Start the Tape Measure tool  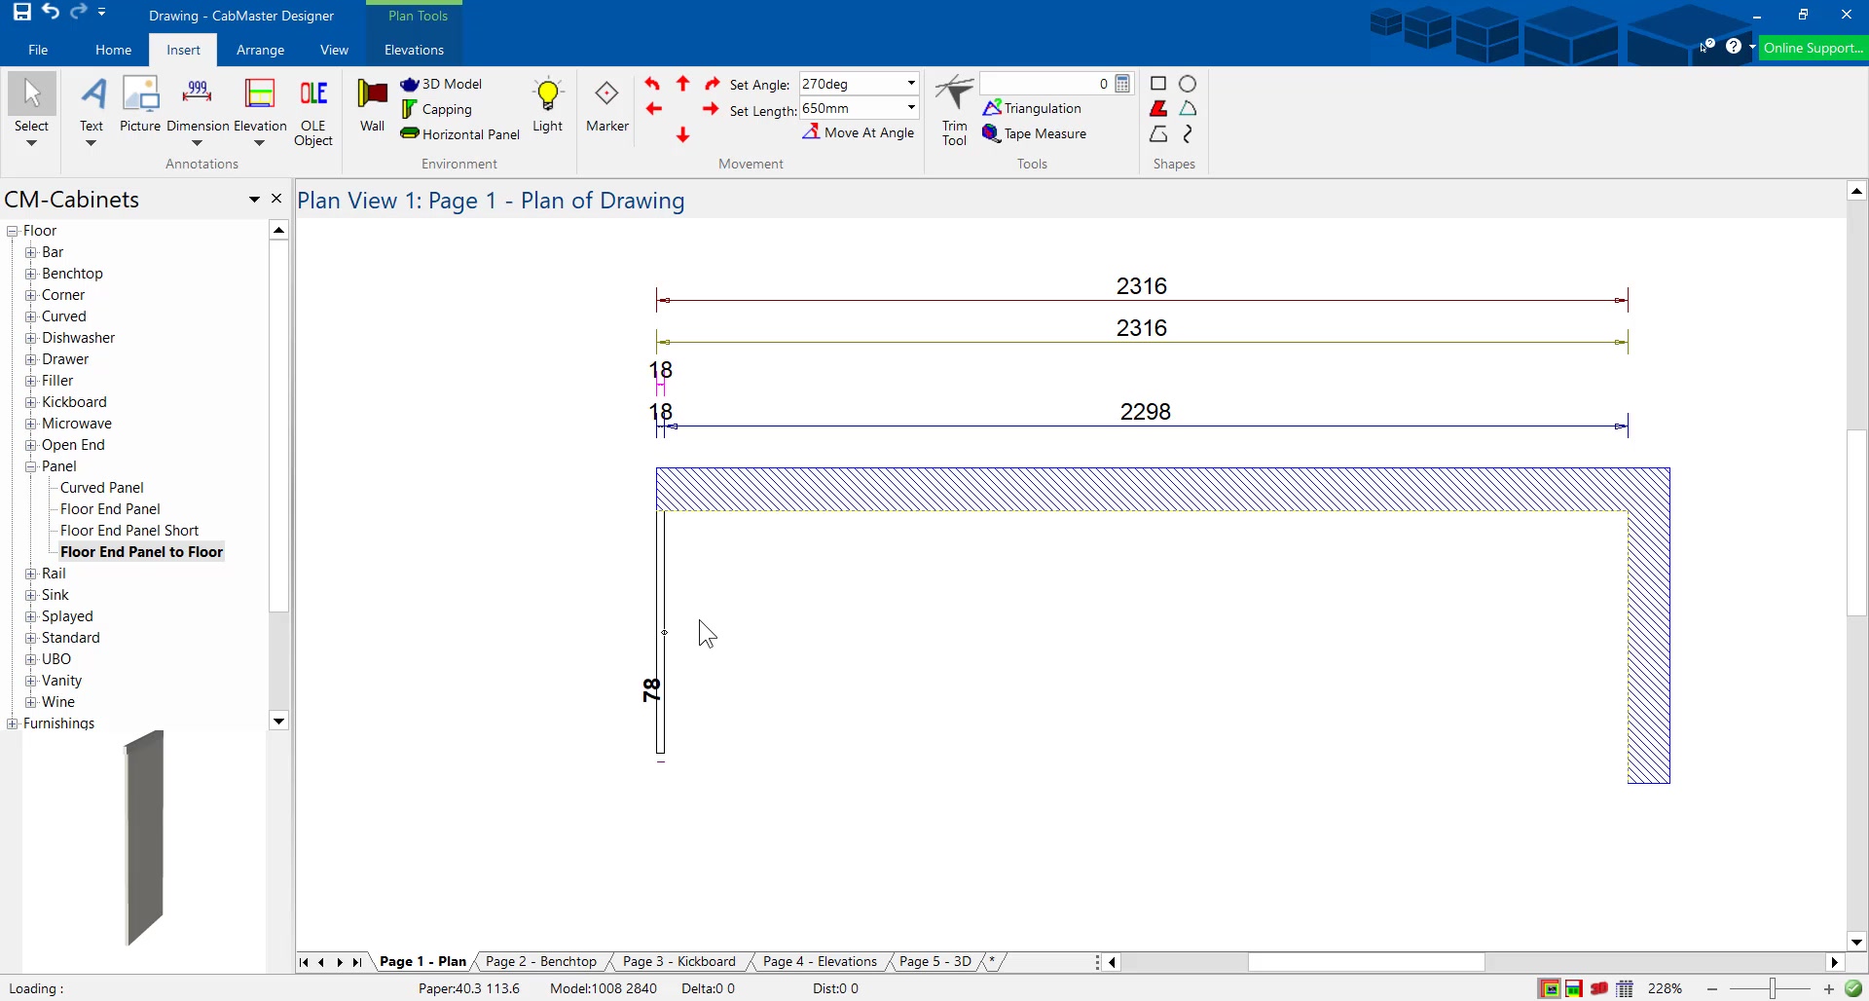(1035, 133)
